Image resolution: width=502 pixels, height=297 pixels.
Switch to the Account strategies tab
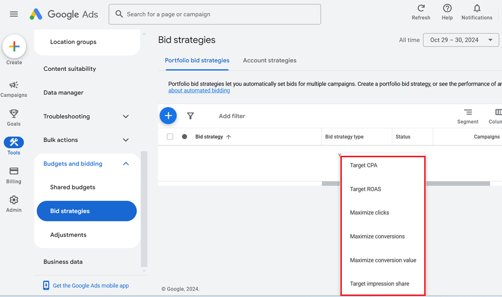point(270,60)
